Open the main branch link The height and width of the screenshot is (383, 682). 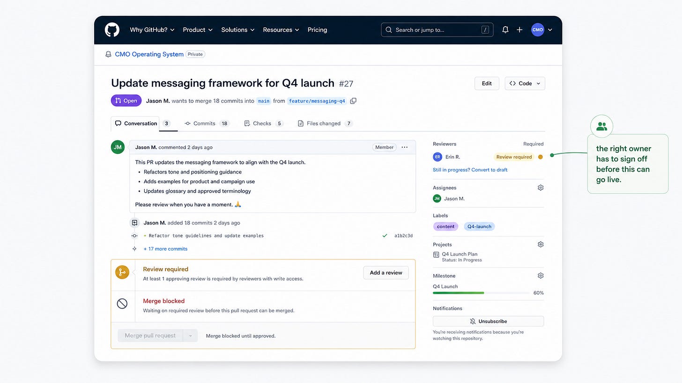point(264,101)
